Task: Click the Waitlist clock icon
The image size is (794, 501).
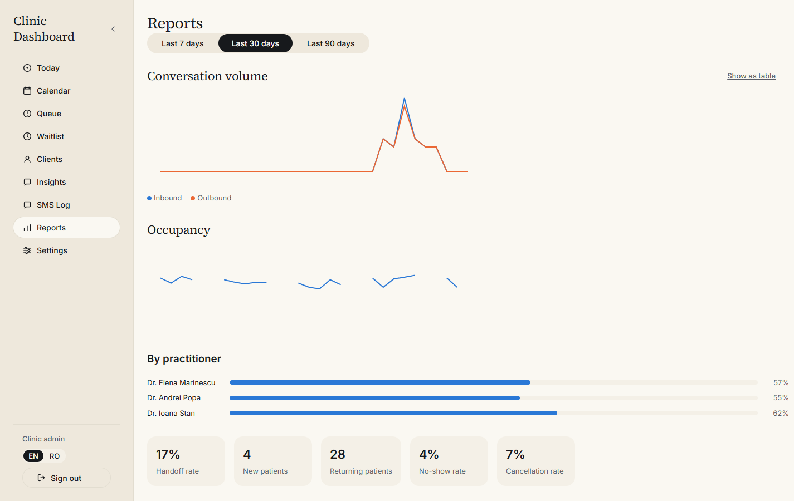Action: pyautogui.click(x=27, y=136)
